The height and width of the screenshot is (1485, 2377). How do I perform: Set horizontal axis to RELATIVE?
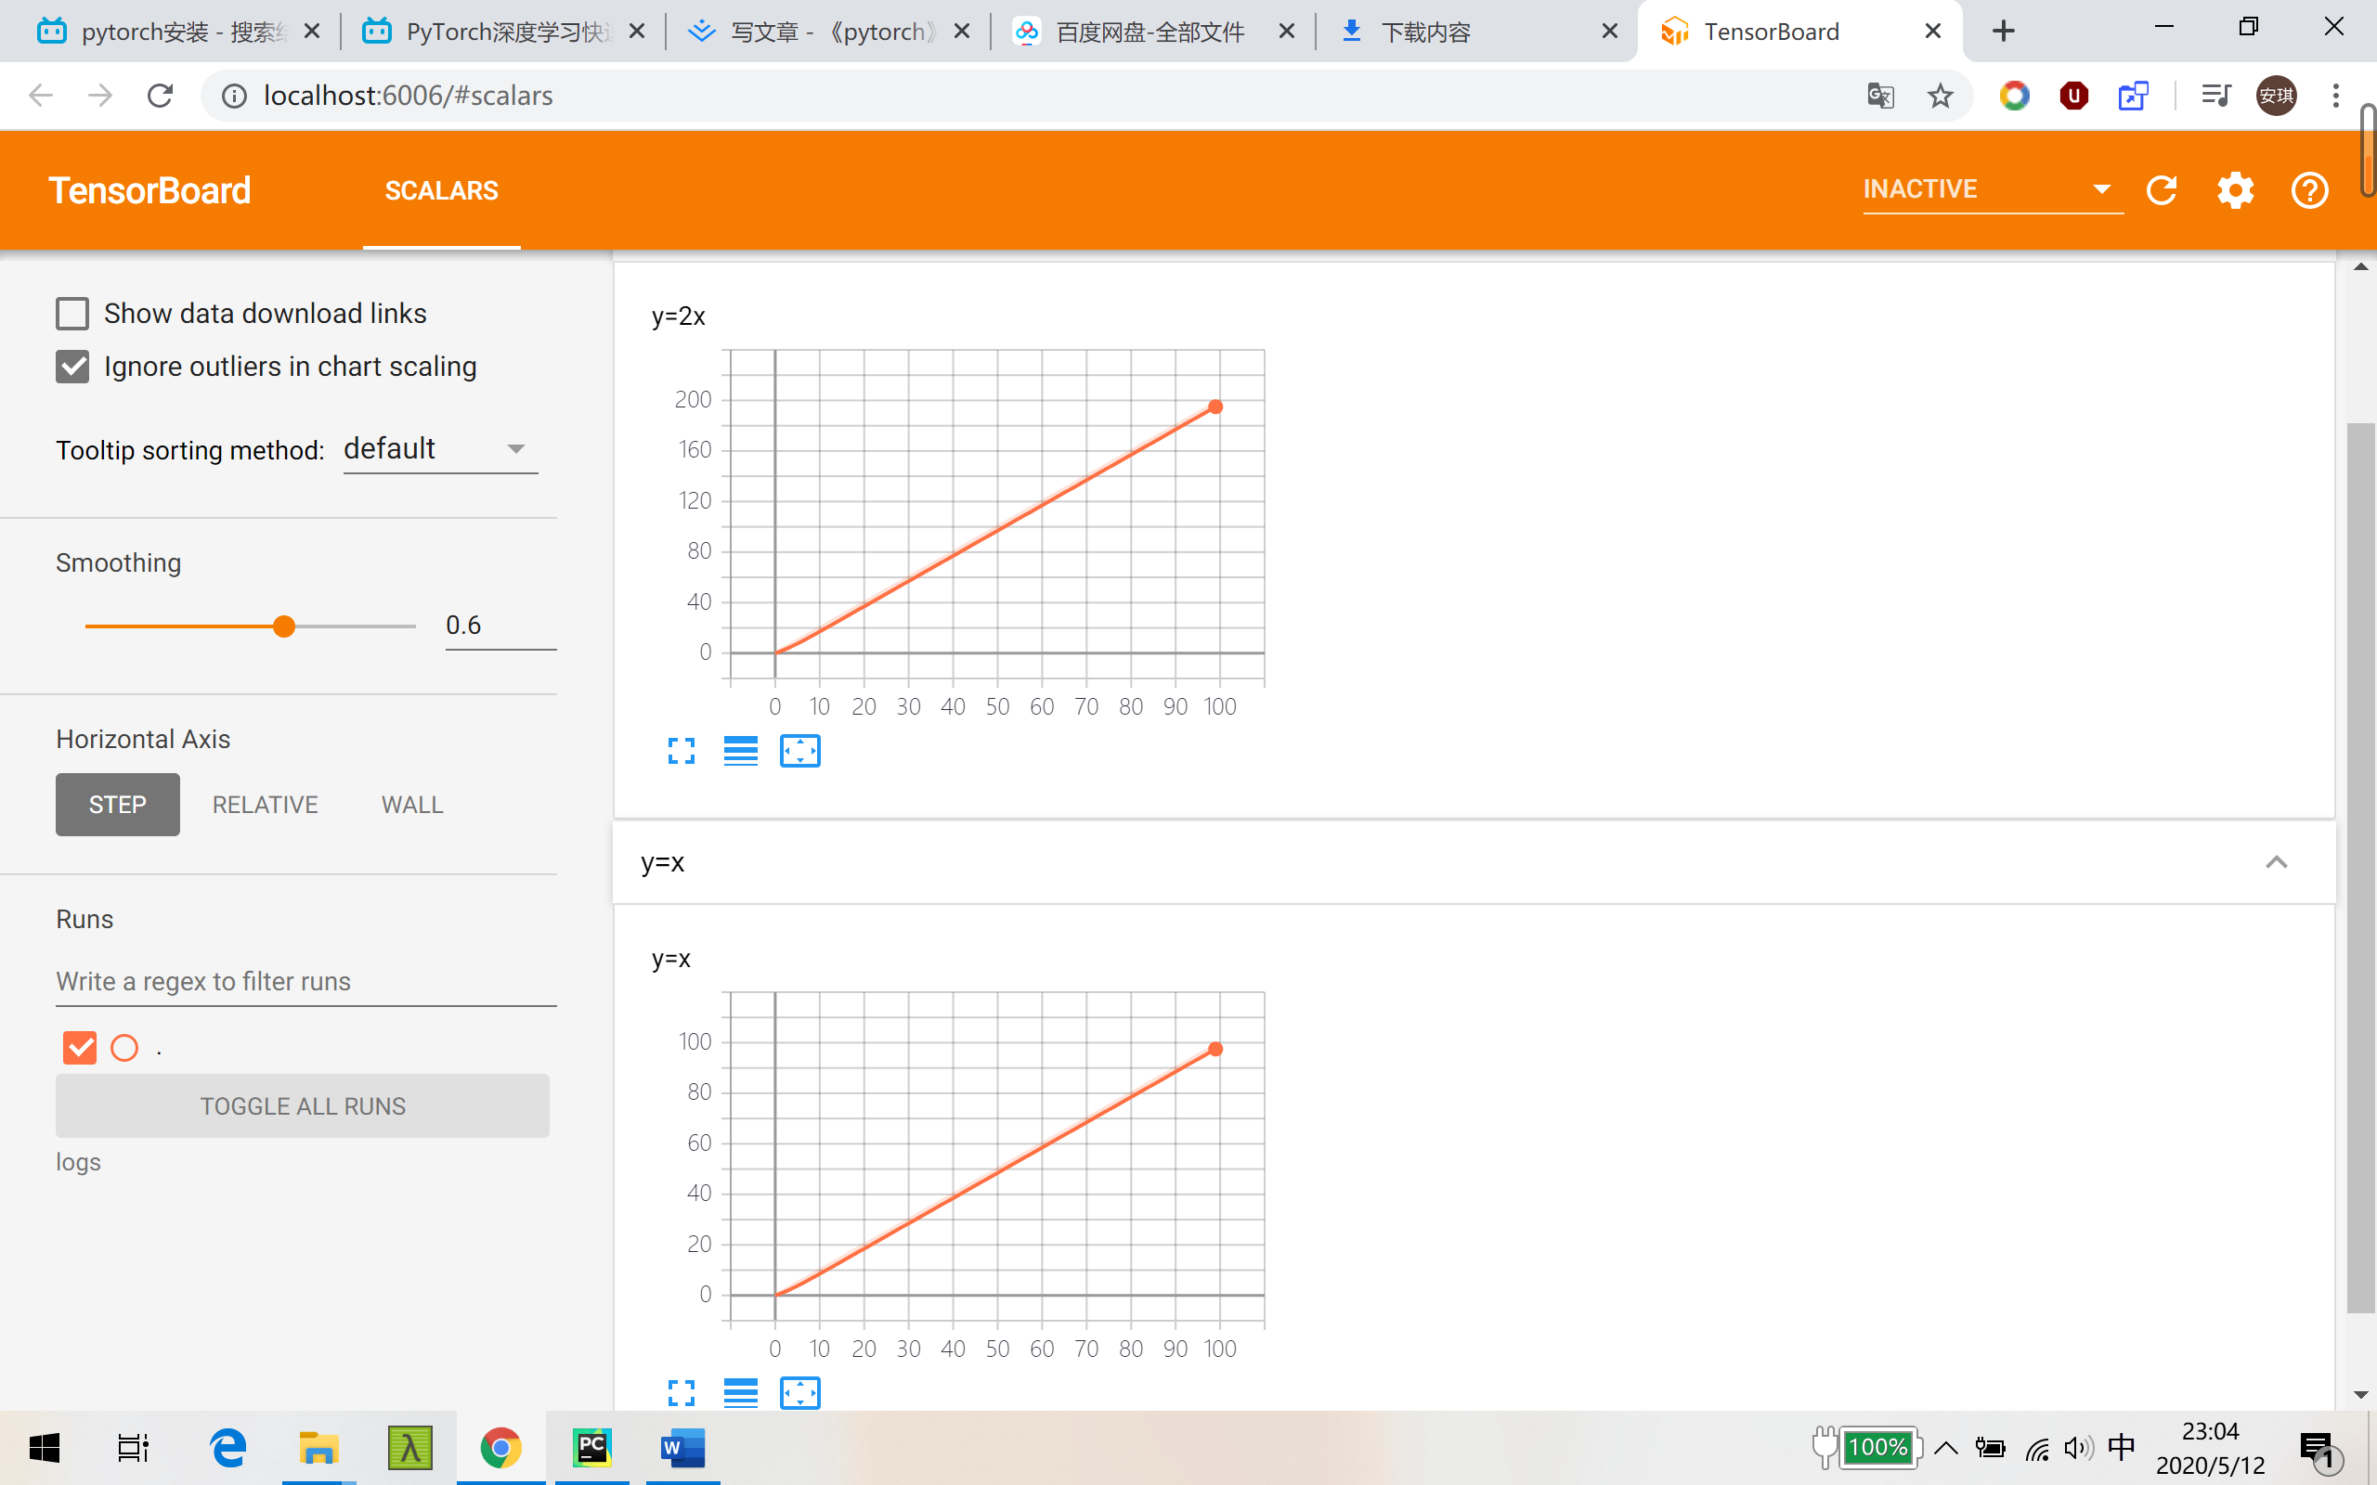pyautogui.click(x=266, y=805)
